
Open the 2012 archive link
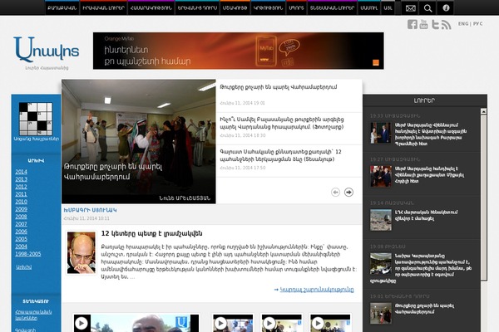pos(22,187)
